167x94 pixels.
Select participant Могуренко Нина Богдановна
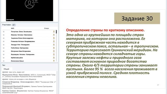[21, 51]
